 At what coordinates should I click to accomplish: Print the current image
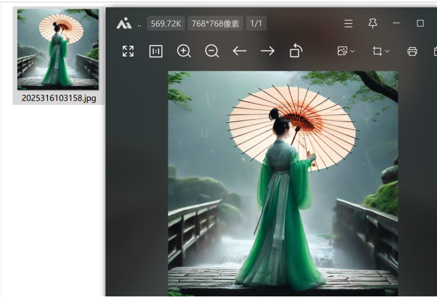pos(412,51)
